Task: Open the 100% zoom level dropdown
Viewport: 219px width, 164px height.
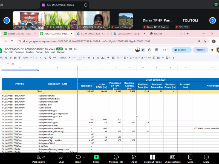Action: [27, 58]
